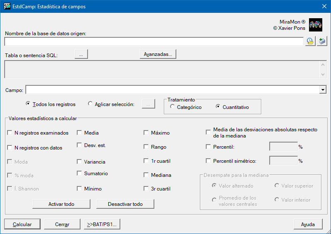Click the Avanzadas button
The height and width of the screenshot is (234, 331).
coord(158,54)
